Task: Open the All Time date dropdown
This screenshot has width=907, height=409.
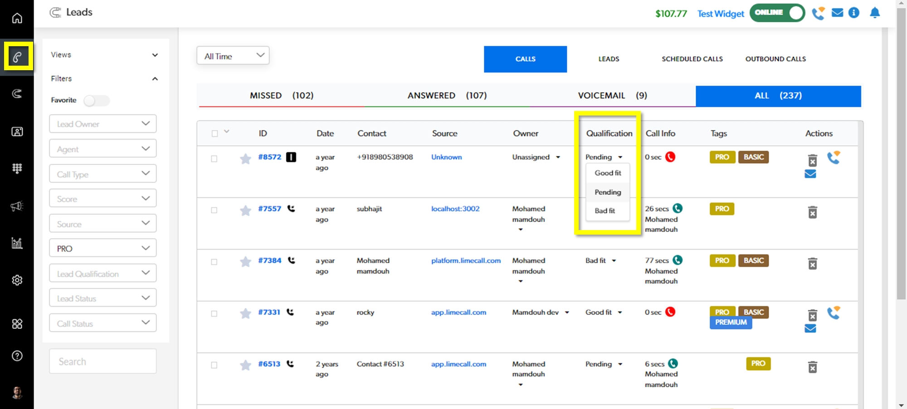Action: click(x=233, y=56)
